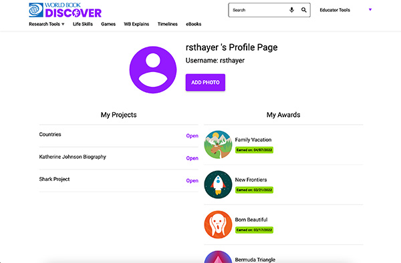Expand the Research Tools menu
Screen dimensions: 401x263
[x=47, y=24]
